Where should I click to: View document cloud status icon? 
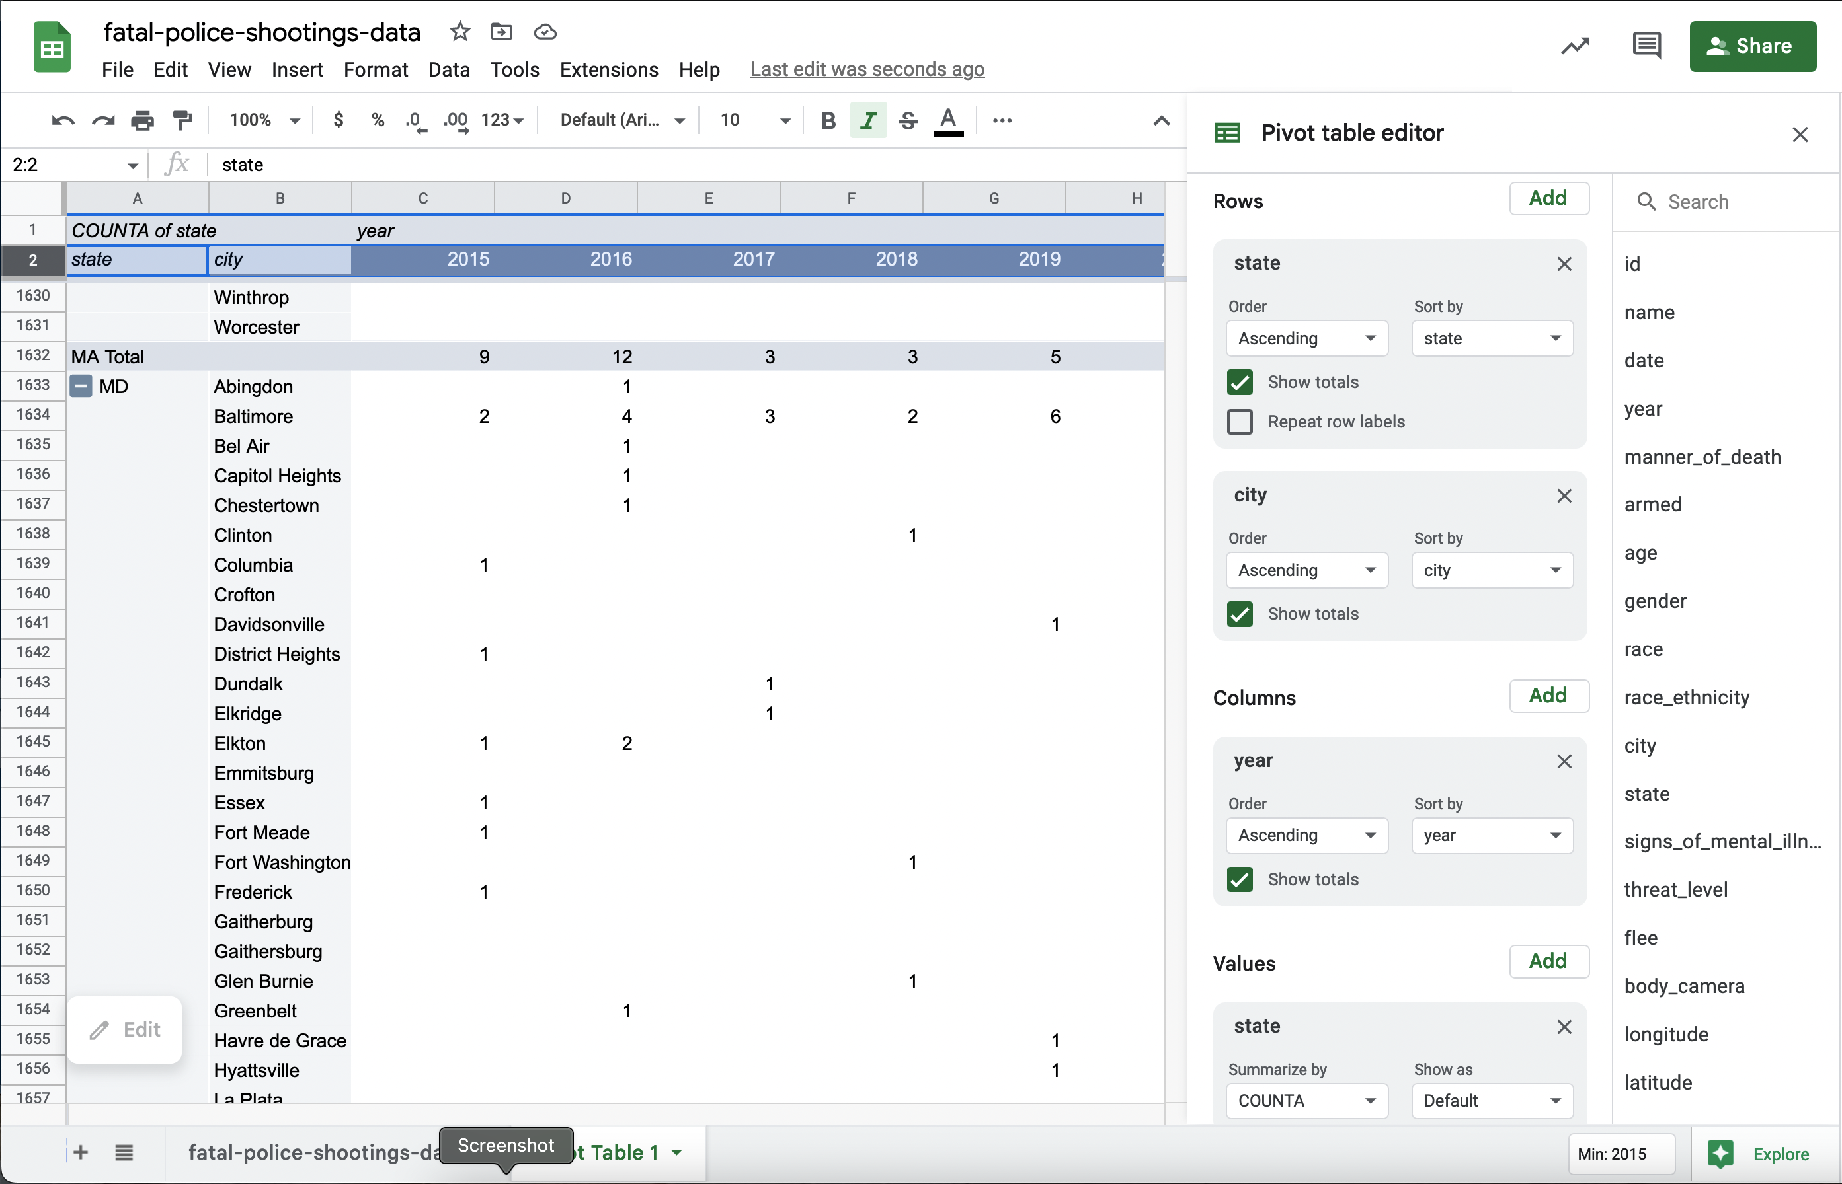(545, 32)
